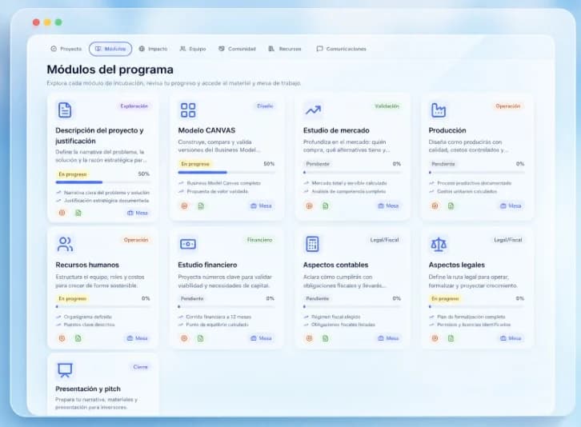Image resolution: width=581 pixels, height=427 pixels.
Task: Switch to the Impacto tab
Action: pyautogui.click(x=153, y=49)
